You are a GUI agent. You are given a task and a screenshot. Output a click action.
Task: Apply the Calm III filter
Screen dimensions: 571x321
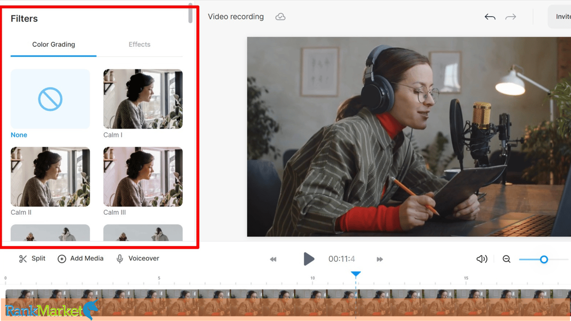143,177
